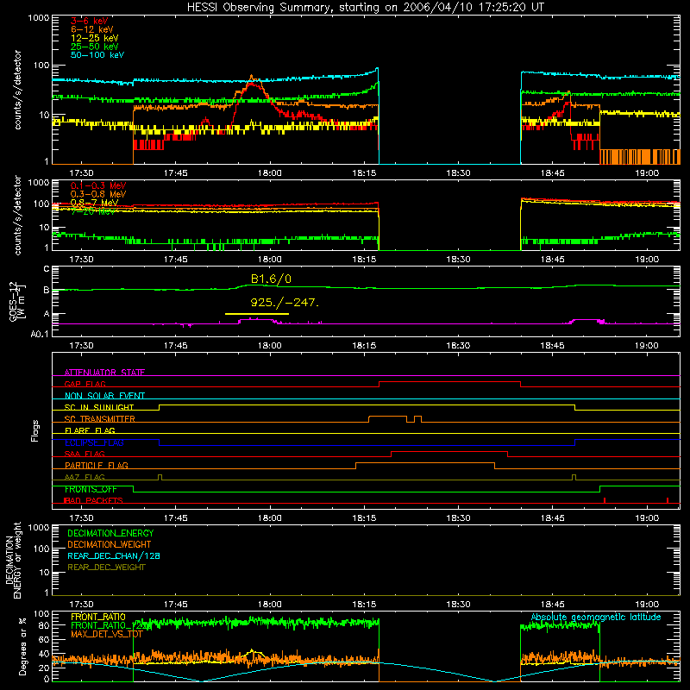Select the cyan 50-100 keV legend label

(x=97, y=55)
